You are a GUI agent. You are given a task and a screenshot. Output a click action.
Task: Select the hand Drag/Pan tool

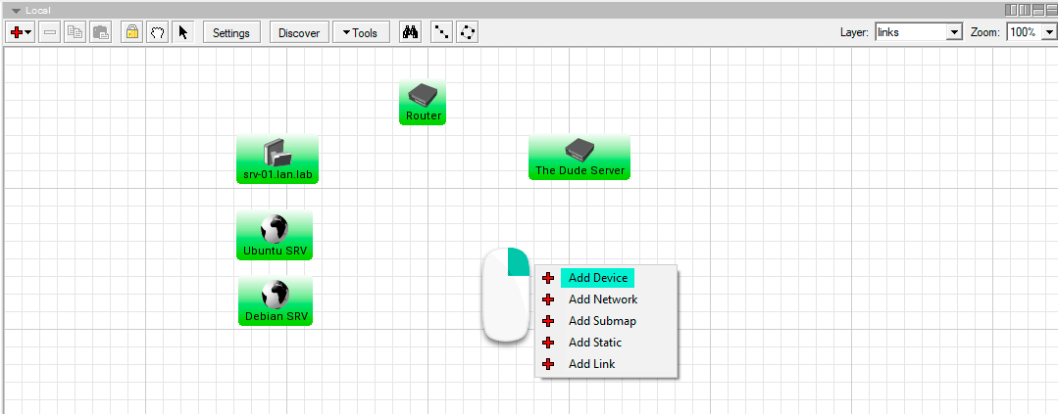[158, 32]
